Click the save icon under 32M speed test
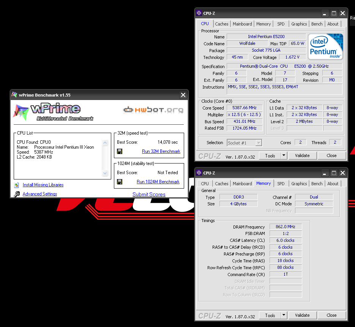The height and width of the screenshot is (327, 355). coord(120,151)
